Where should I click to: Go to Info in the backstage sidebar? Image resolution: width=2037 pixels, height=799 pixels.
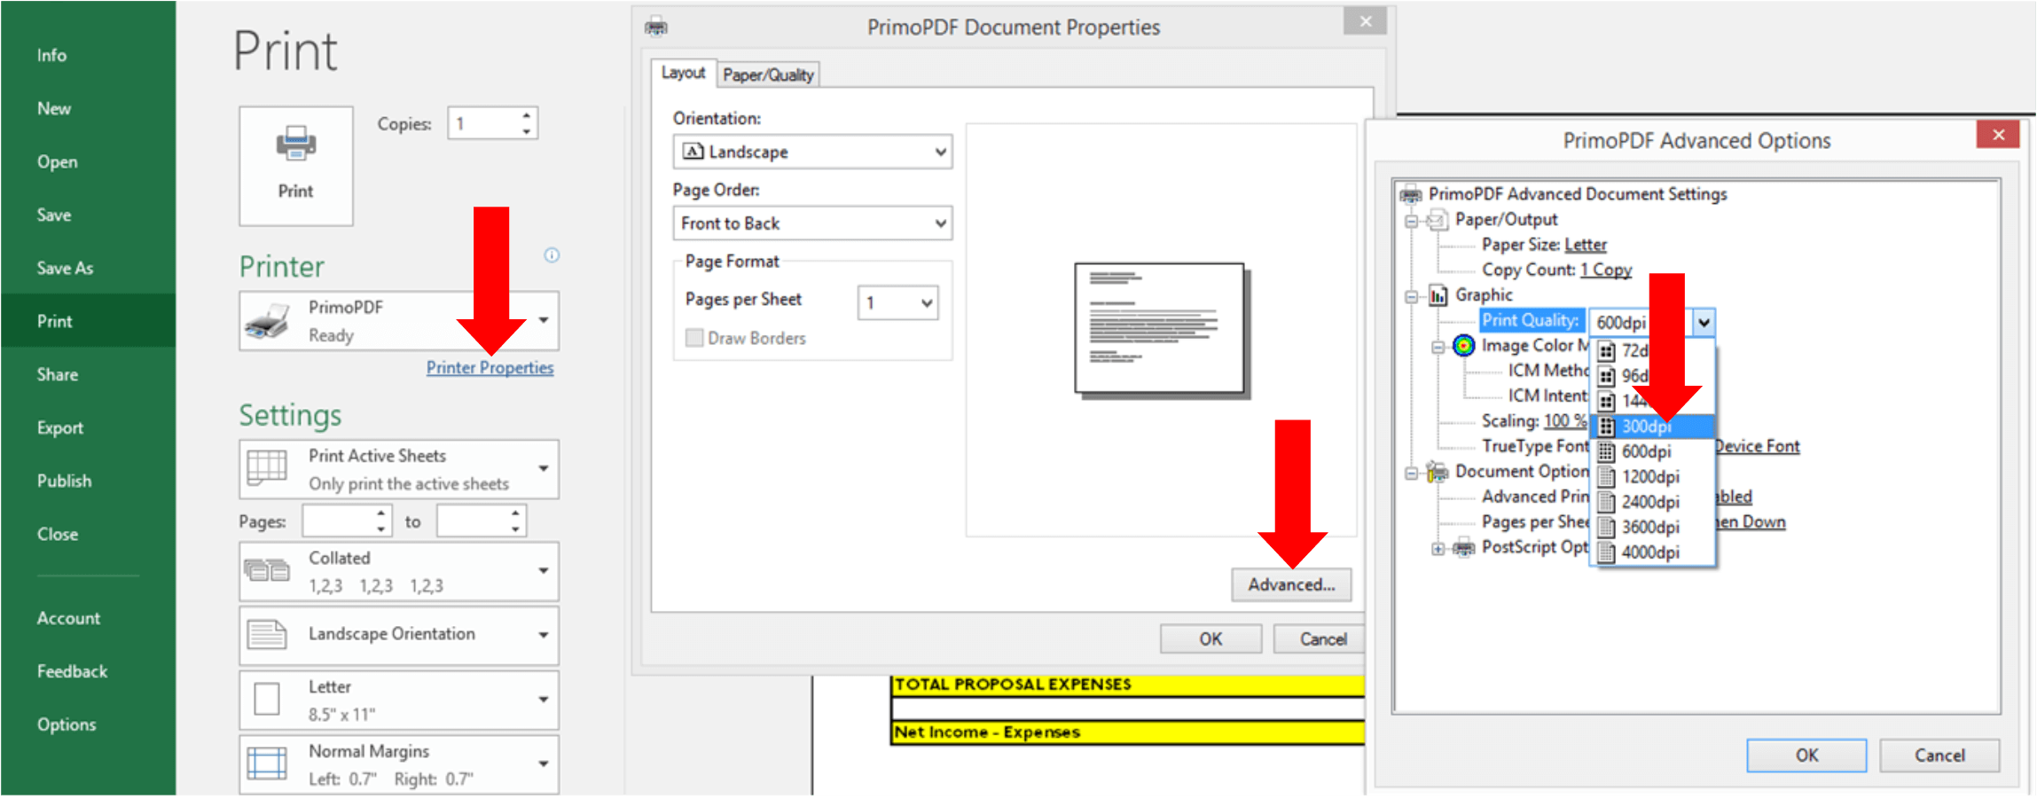[x=51, y=55]
